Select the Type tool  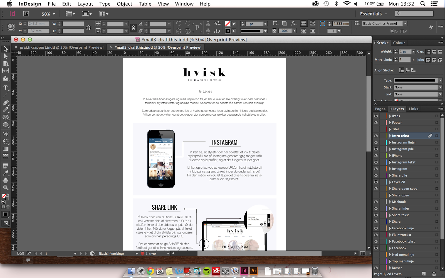[6, 88]
